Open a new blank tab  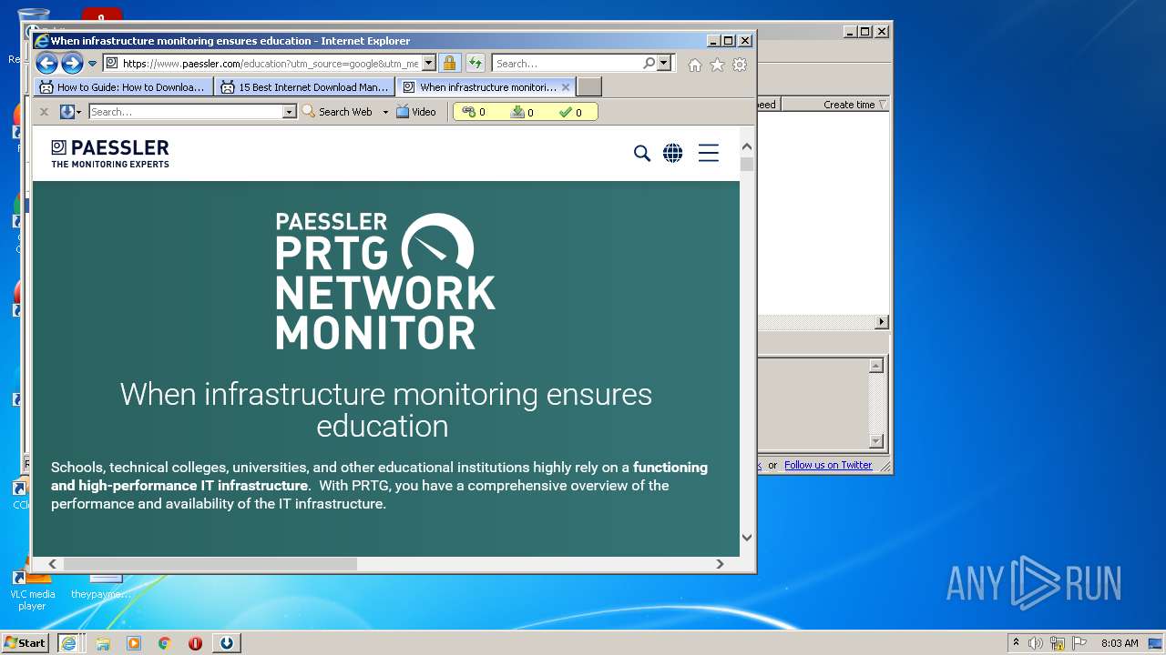point(589,87)
